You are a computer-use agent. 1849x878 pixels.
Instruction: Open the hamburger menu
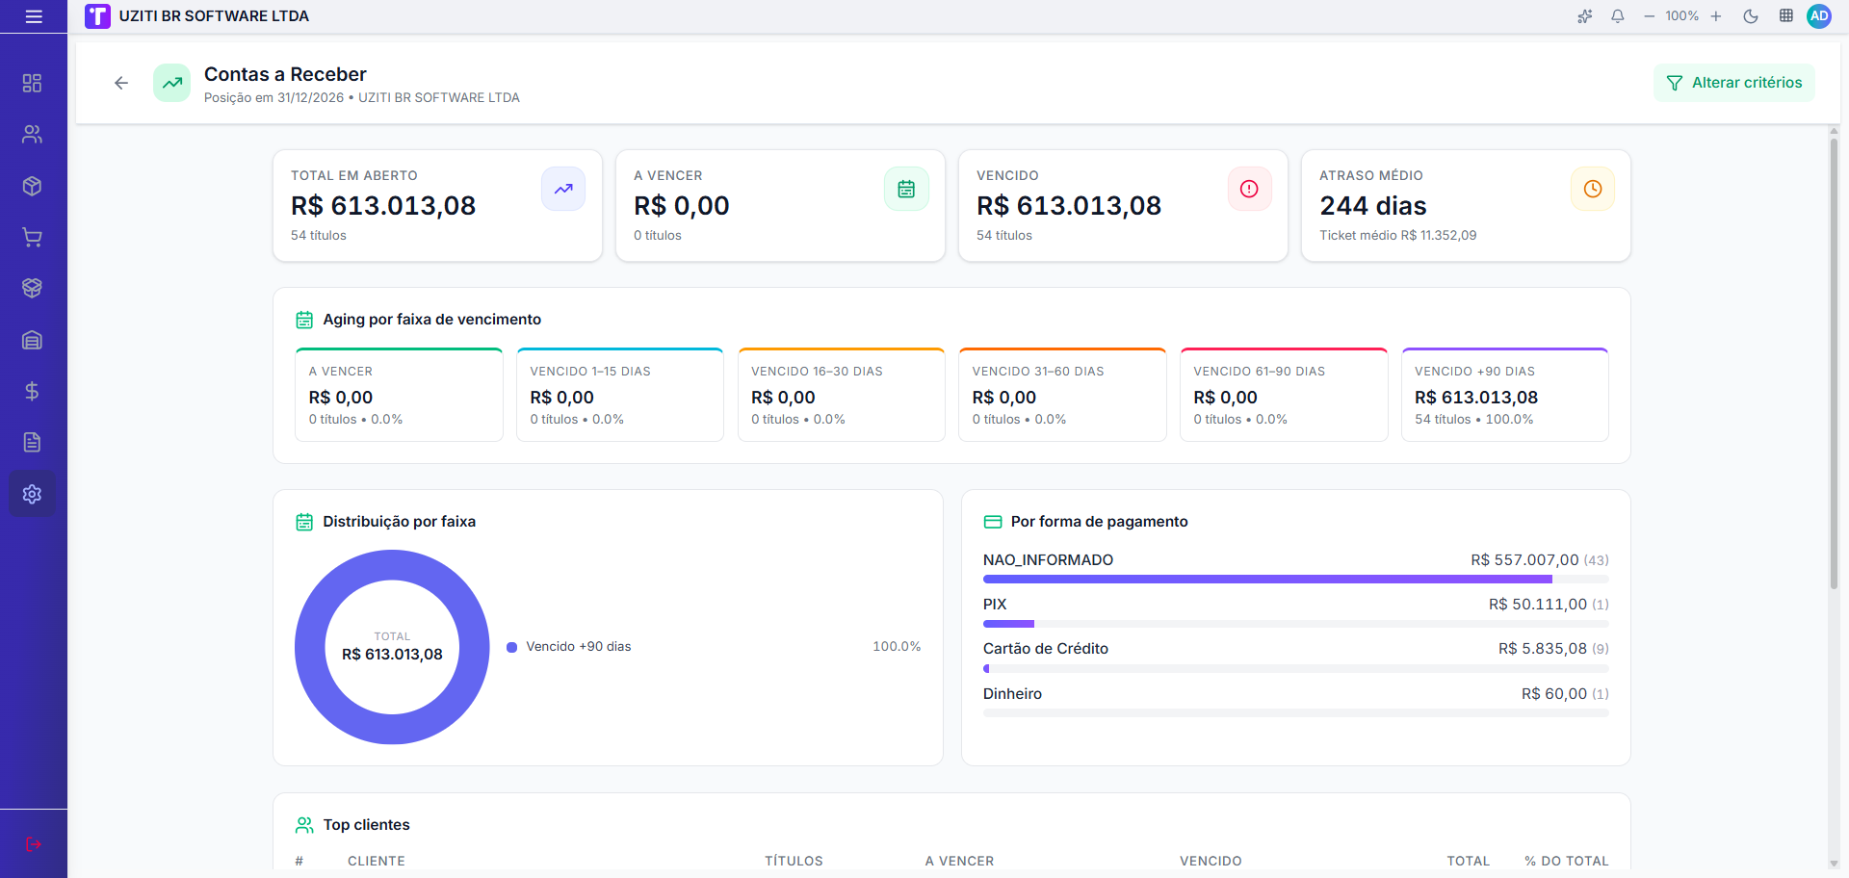(x=34, y=16)
